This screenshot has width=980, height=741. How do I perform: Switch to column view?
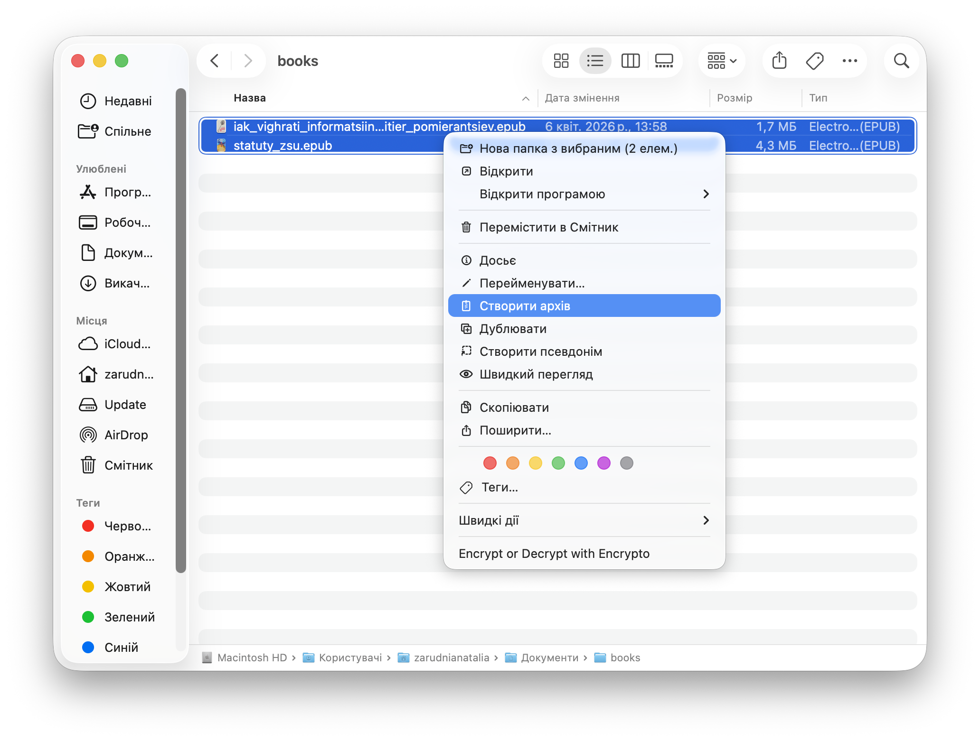click(630, 61)
